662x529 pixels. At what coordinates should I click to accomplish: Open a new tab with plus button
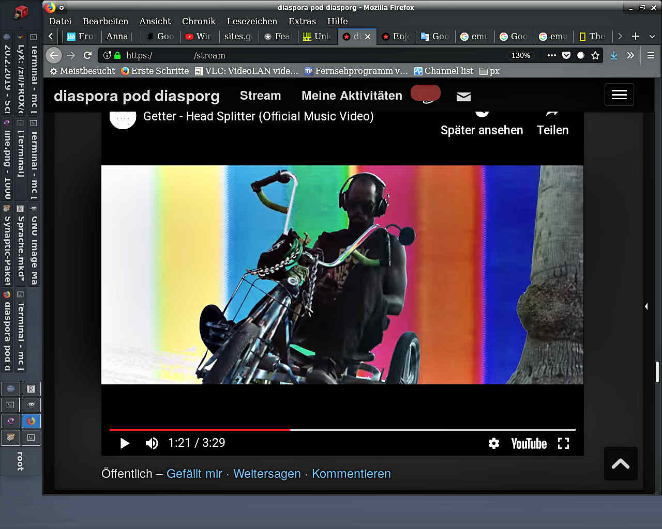[636, 36]
